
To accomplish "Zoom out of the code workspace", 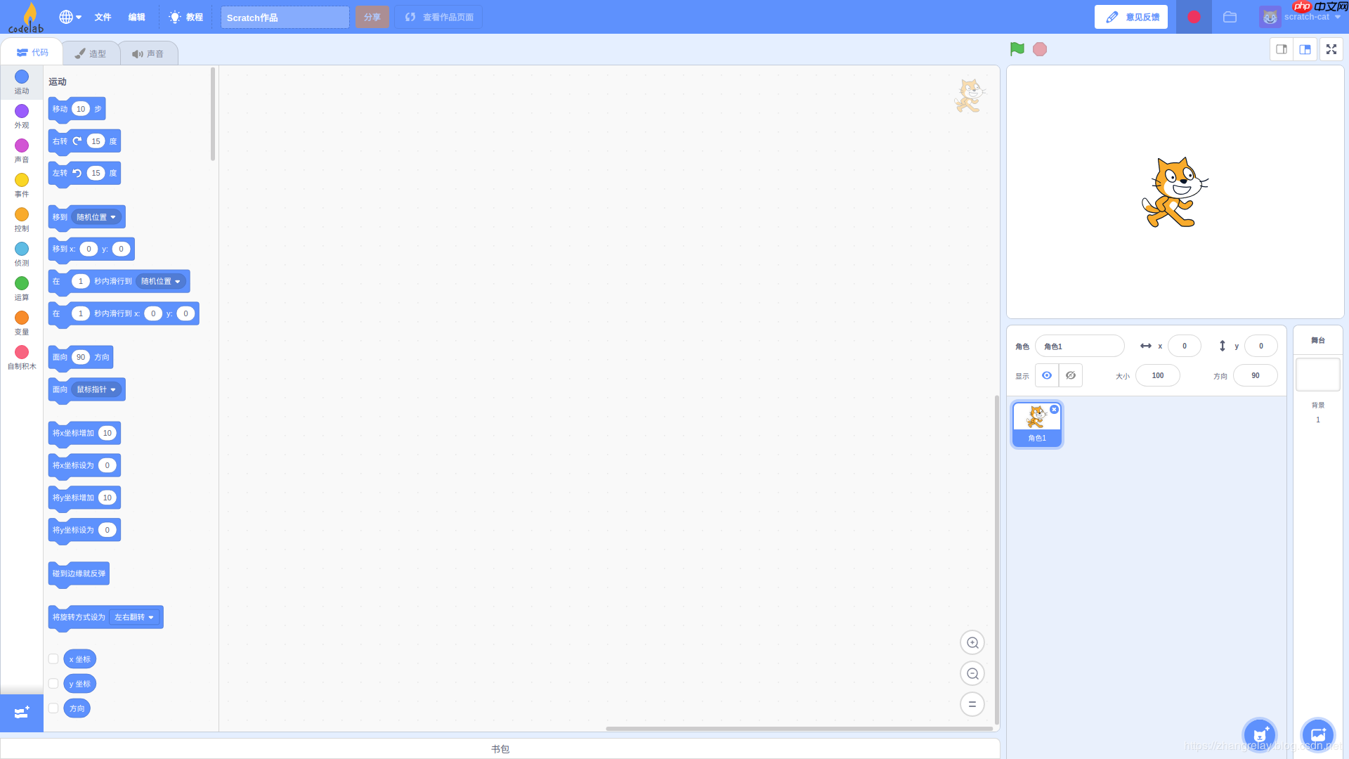I will coord(972,674).
